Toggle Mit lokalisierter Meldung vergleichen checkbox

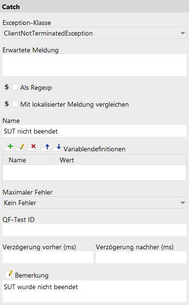15,104
